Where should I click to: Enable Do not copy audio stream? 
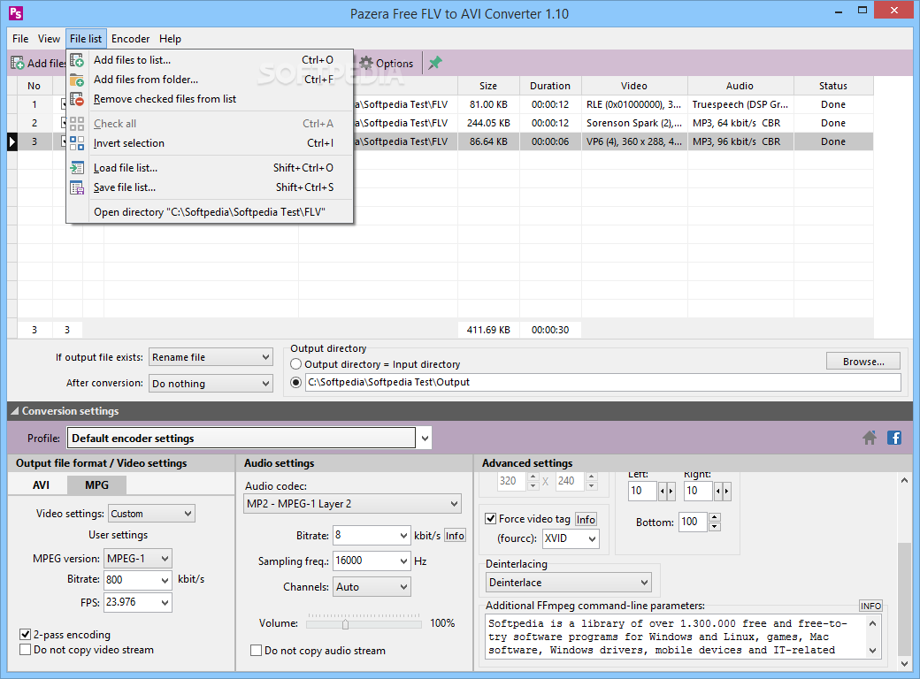coord(256,651)
